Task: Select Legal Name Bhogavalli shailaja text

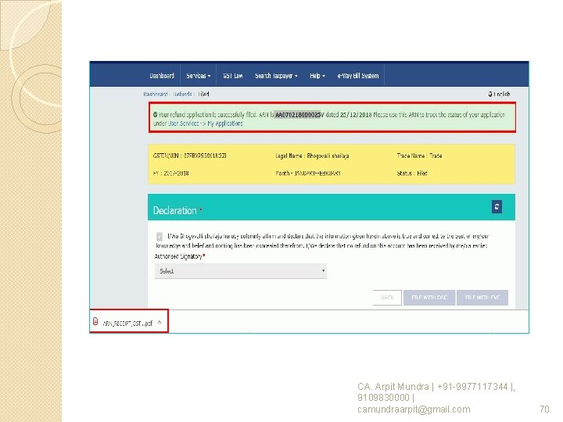Action: [312, 156]
